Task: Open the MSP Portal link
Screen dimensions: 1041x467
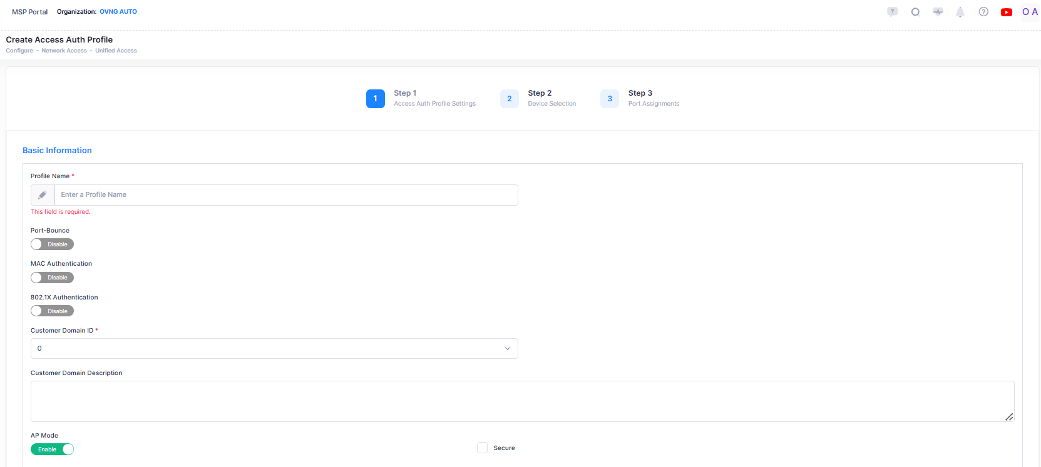Action: [x=29, y=12]
